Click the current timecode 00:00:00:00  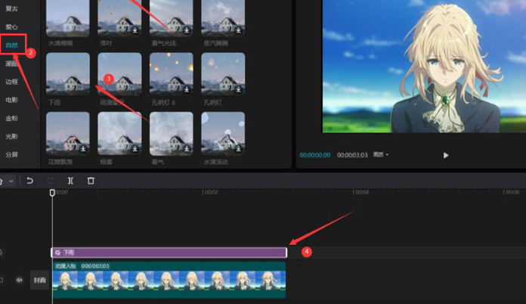pyautogui.click(x=315, y=155)
